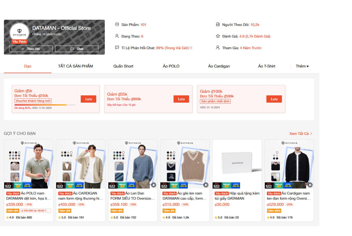
Task: Click the ₫529.000 price
Action: (275, 204)
